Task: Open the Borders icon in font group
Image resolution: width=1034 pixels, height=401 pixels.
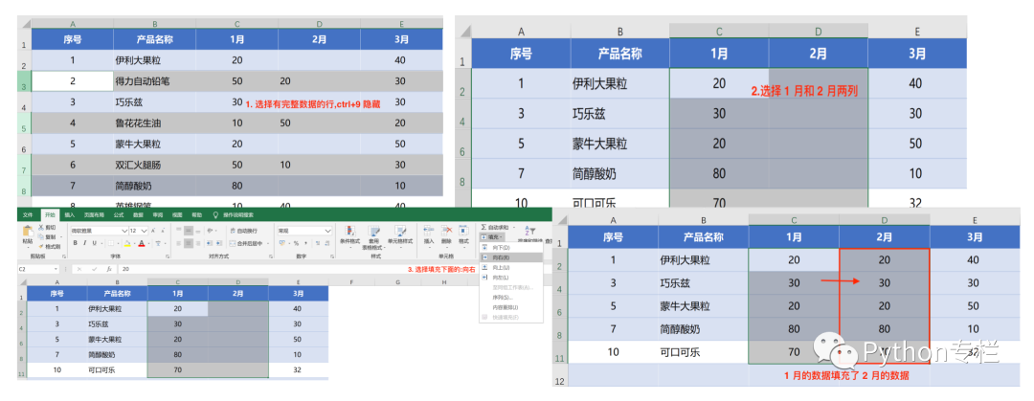Action: [111, 243]
